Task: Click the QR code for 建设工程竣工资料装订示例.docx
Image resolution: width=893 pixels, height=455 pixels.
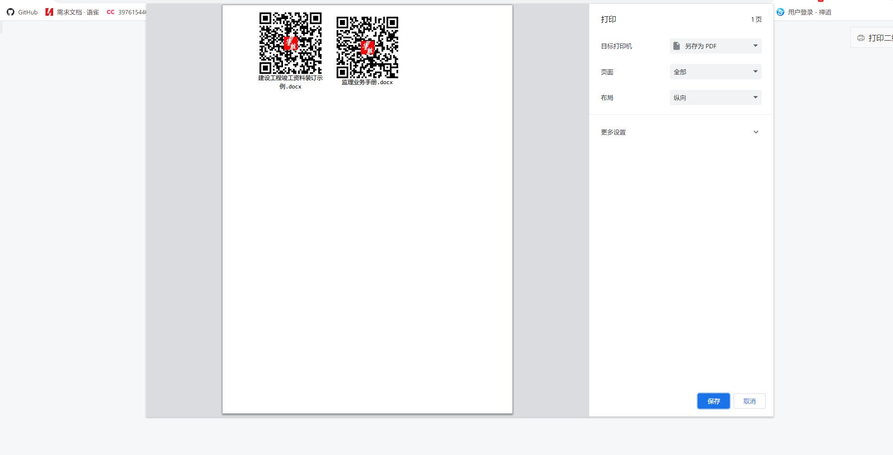Action: click(x=291, y=43)
